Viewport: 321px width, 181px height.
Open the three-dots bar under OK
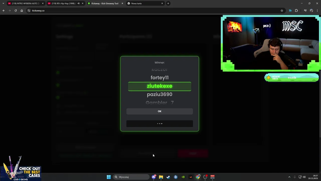(x=159, y=124)
